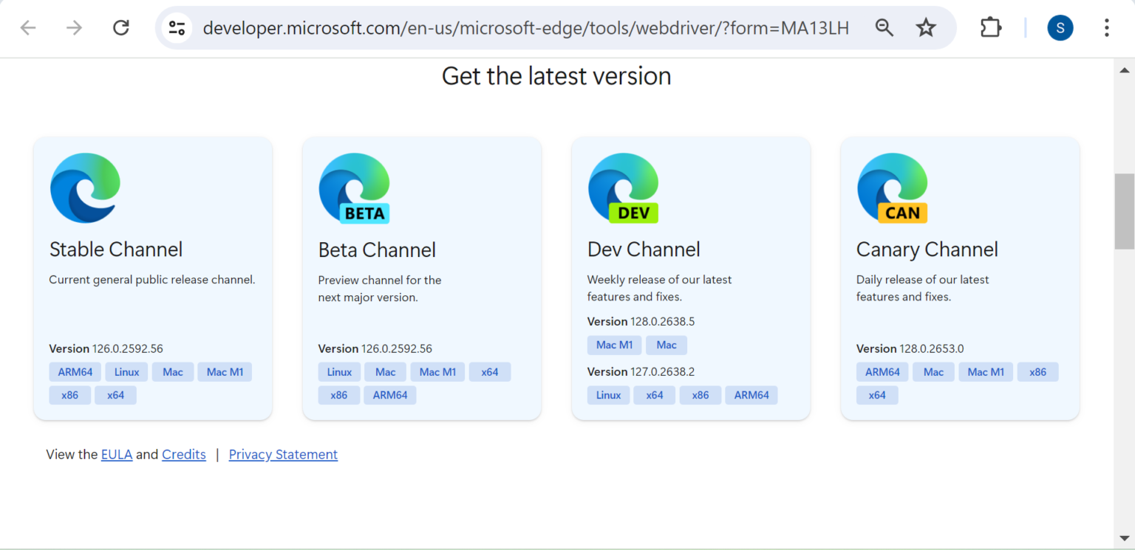
Task: Click inside the address bar
Action: [x=517, y=27]
